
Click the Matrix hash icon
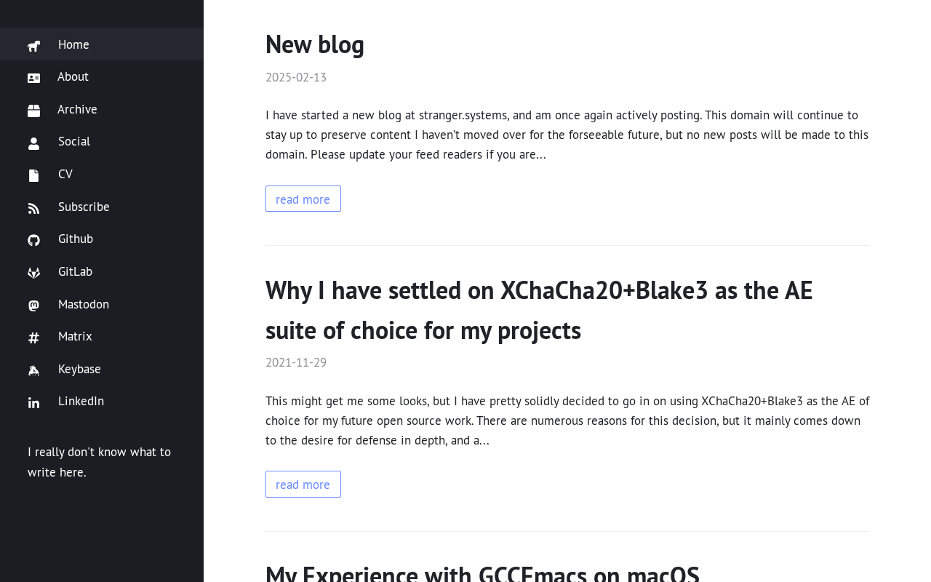click(x=33, y=338)
